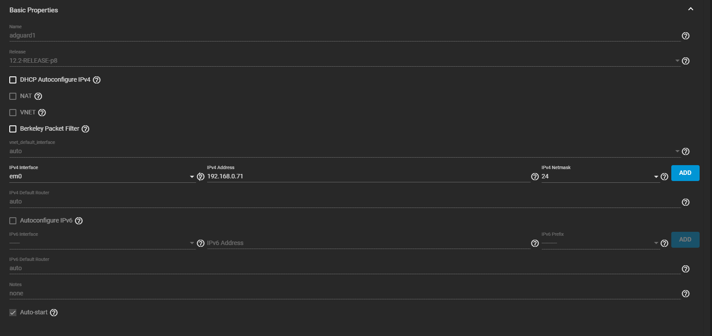712x336 pixels.
Task: Open the IPv6 Prefix dropdown
Action: pyautogui.click(x=600, y=243)
